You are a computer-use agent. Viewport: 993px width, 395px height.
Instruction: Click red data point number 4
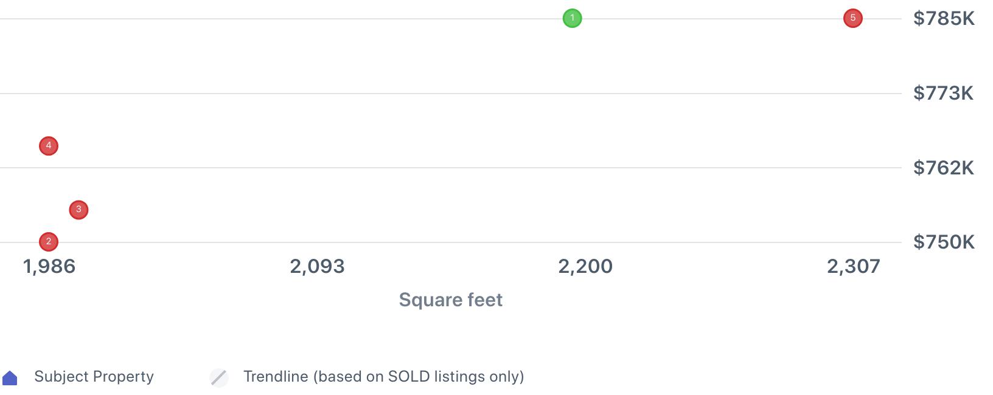click(x=49, y=146)
